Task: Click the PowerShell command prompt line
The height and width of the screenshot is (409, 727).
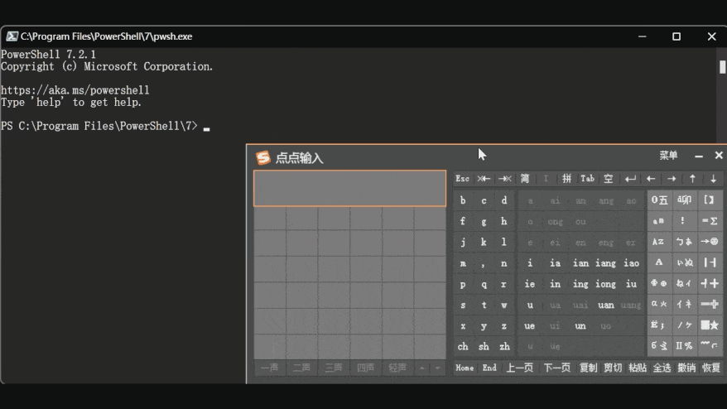Action: coord(105,126)
